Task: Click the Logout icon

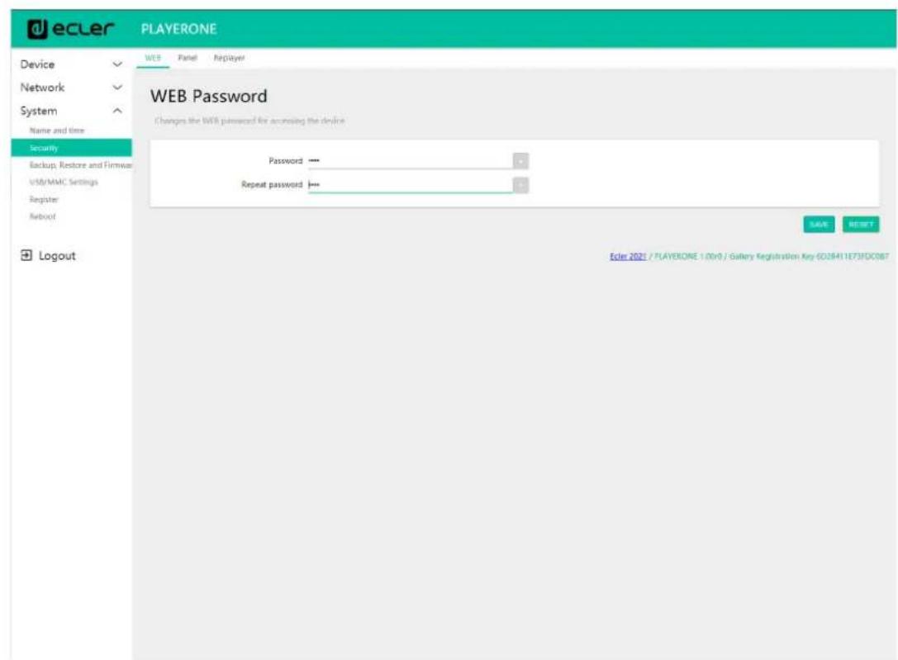Action: pos(26,255)
